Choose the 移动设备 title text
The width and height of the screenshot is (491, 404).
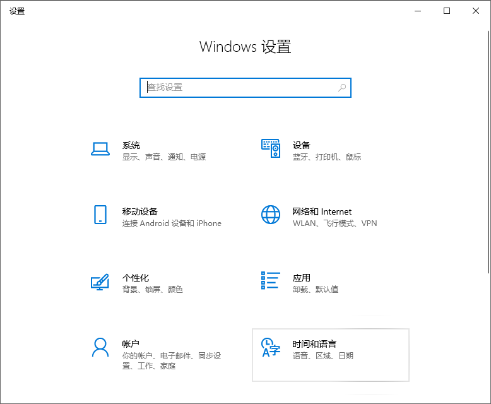click(139, 211)
